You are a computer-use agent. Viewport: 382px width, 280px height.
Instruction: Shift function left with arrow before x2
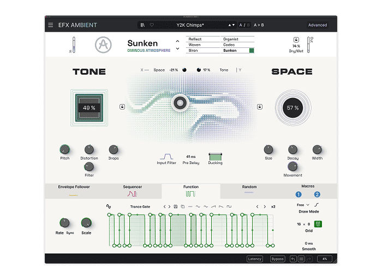[x=257, y=206]
